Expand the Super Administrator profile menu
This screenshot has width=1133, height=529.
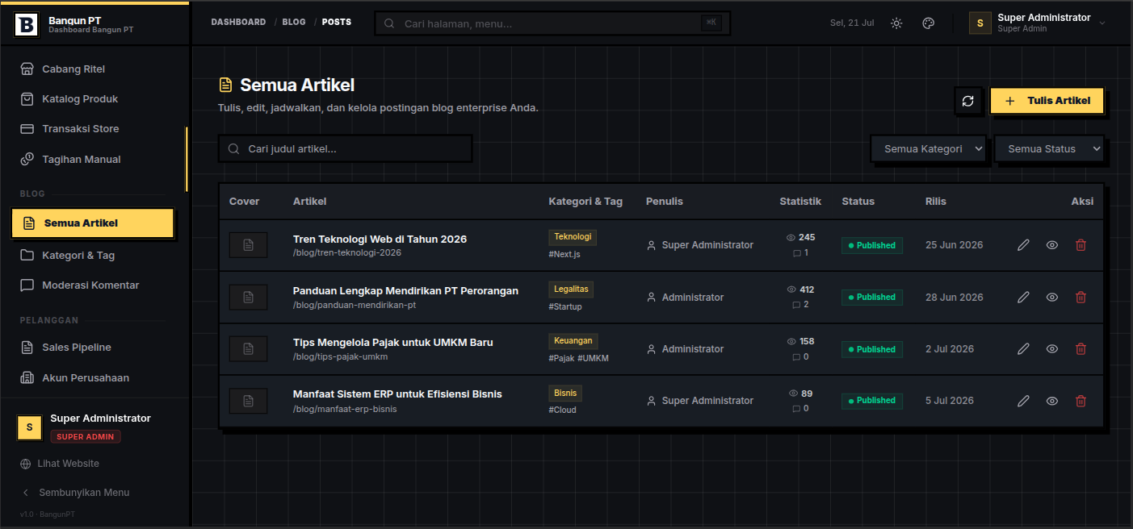(1038, 23)
